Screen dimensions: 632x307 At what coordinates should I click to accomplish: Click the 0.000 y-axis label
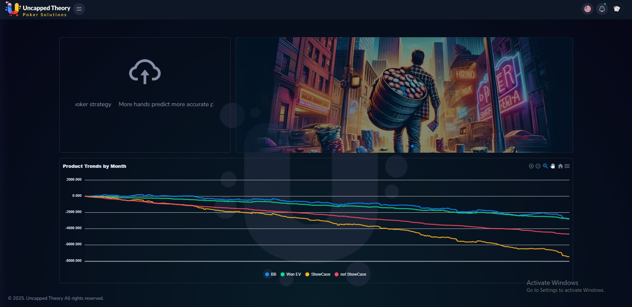(77, 196)
